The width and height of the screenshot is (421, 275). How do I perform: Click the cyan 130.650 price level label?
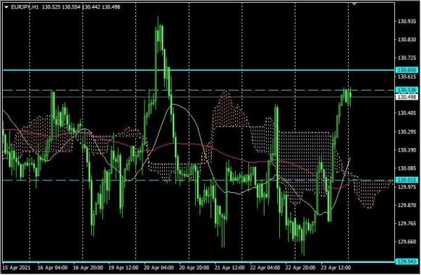407,70
